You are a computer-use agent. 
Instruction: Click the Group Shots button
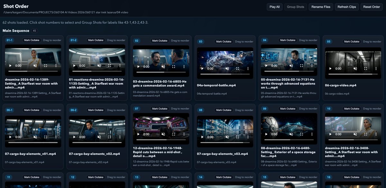pyautogui.click(x=295, y=7)
